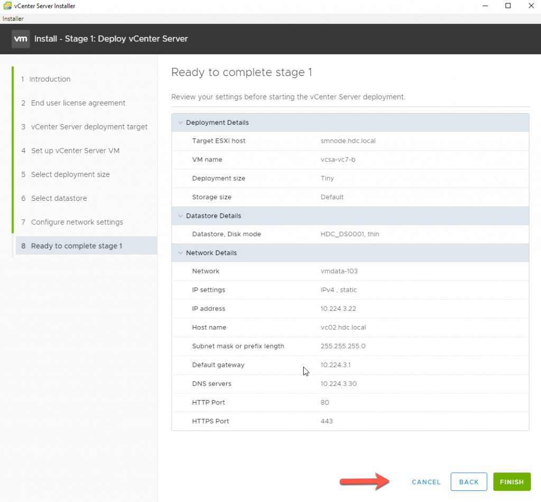Click the Deployment Details header label
Viewport: 541px width, 502px height.
217,123
